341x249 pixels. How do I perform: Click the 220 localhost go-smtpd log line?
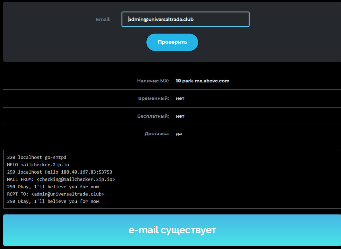(36, 158)
